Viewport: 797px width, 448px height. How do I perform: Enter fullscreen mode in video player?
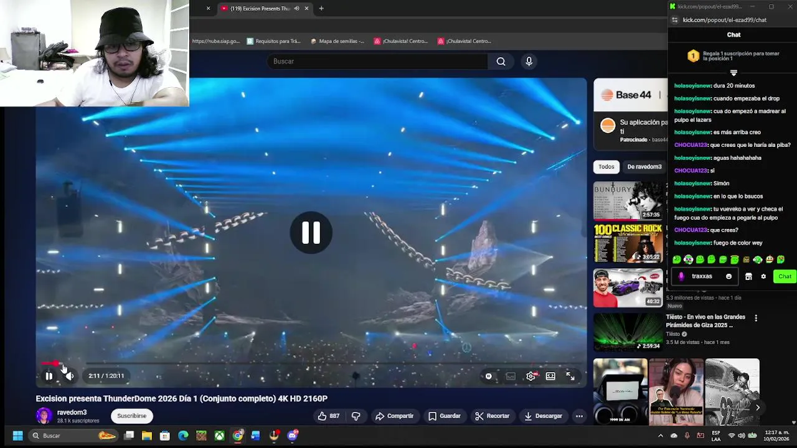coord(570,376)
